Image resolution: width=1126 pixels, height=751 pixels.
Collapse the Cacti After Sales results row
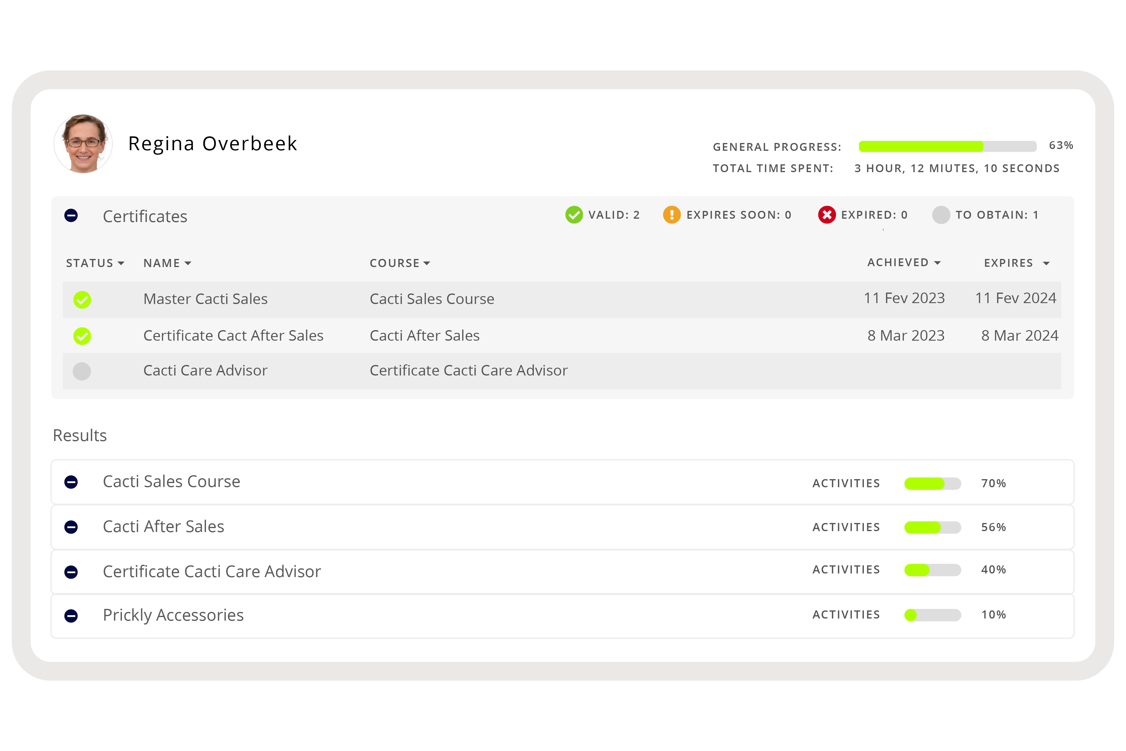click(x=71, y=527)
